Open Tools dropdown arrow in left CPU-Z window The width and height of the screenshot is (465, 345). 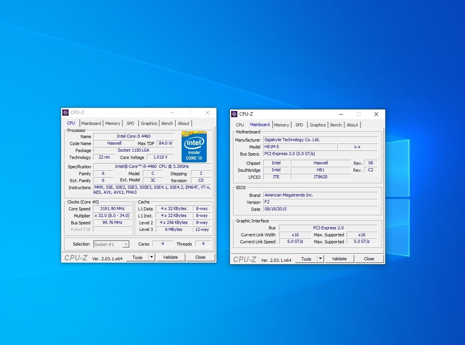(151, 257)
